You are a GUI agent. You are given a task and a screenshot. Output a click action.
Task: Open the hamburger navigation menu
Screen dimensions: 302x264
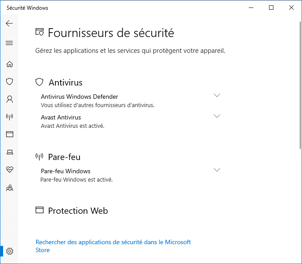[9, 43]
